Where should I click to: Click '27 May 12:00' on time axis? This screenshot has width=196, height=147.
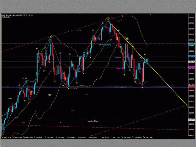pyautogui.click(x=17, y=138)
